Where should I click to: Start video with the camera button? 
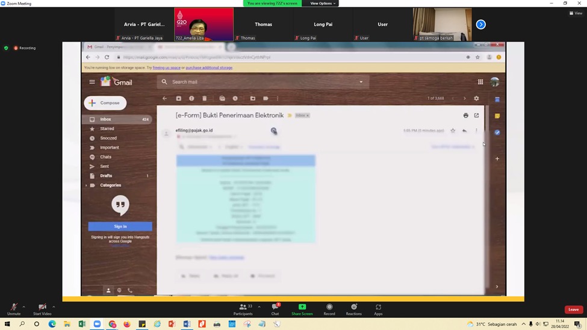click(42, 309)
